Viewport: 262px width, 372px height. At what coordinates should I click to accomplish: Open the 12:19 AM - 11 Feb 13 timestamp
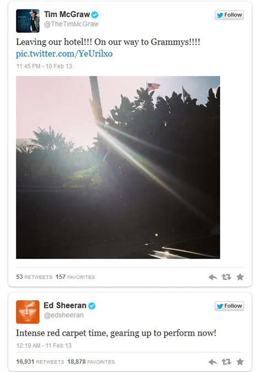[44, 346]
